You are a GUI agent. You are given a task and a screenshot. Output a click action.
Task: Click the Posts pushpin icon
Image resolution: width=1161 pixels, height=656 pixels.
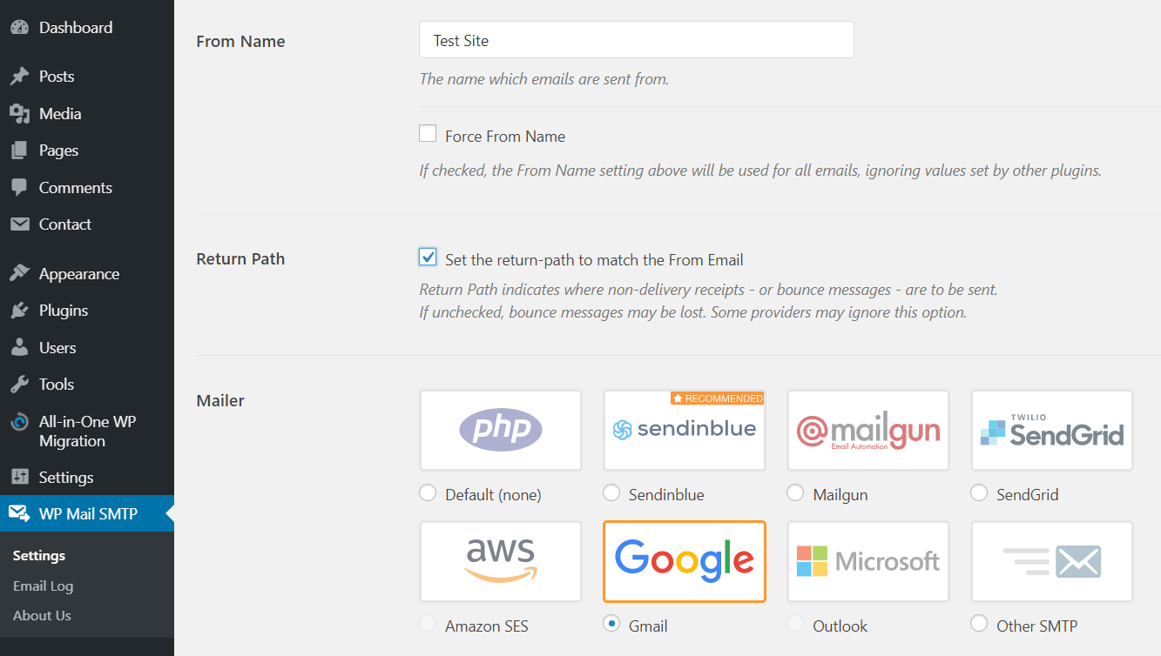(x=19, y=77)
